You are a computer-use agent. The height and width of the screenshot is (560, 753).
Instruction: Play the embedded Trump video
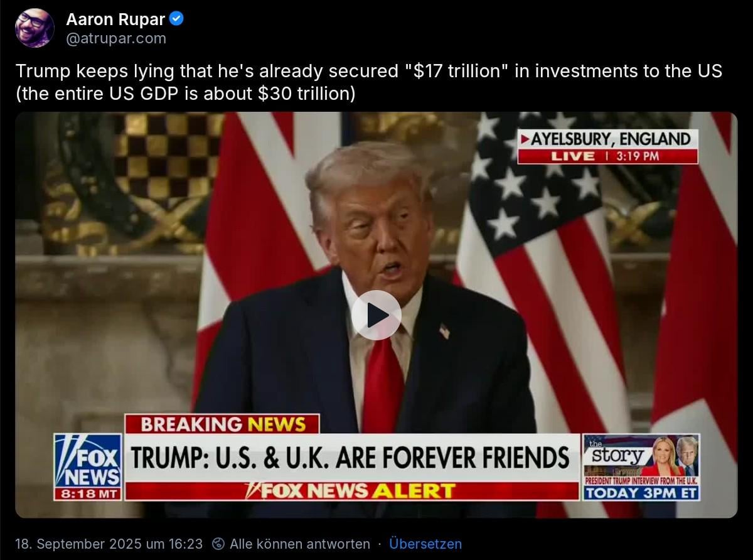(x=376, y=315)
